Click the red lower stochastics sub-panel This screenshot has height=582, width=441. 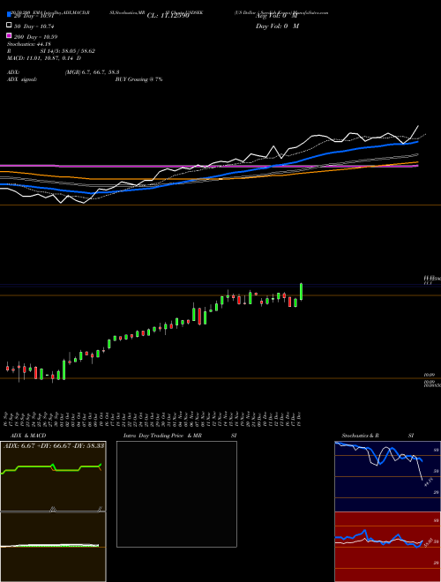pos(387,547)
